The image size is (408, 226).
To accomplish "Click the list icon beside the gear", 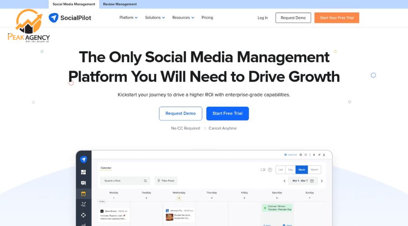I will pos(306,155).
